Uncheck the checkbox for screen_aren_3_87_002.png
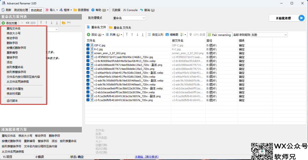 88,53
